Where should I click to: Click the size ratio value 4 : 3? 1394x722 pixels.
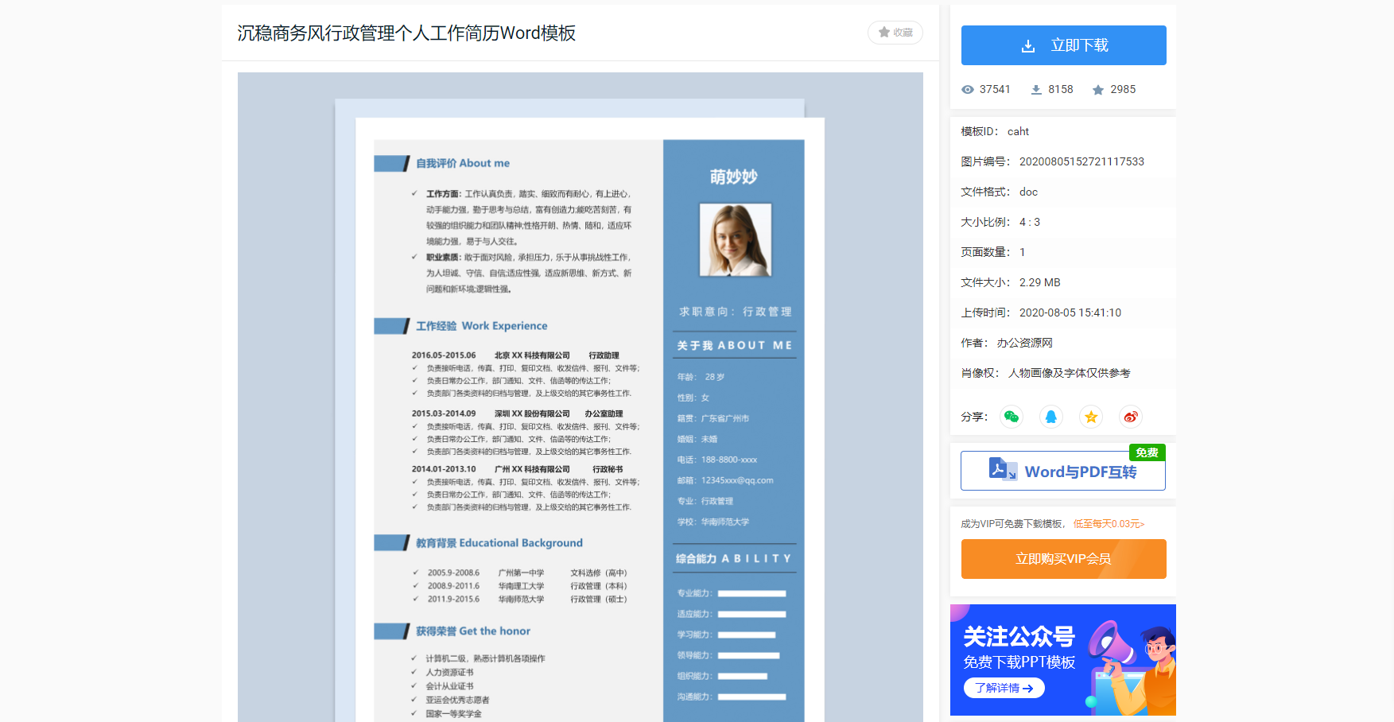(1030, 222)
